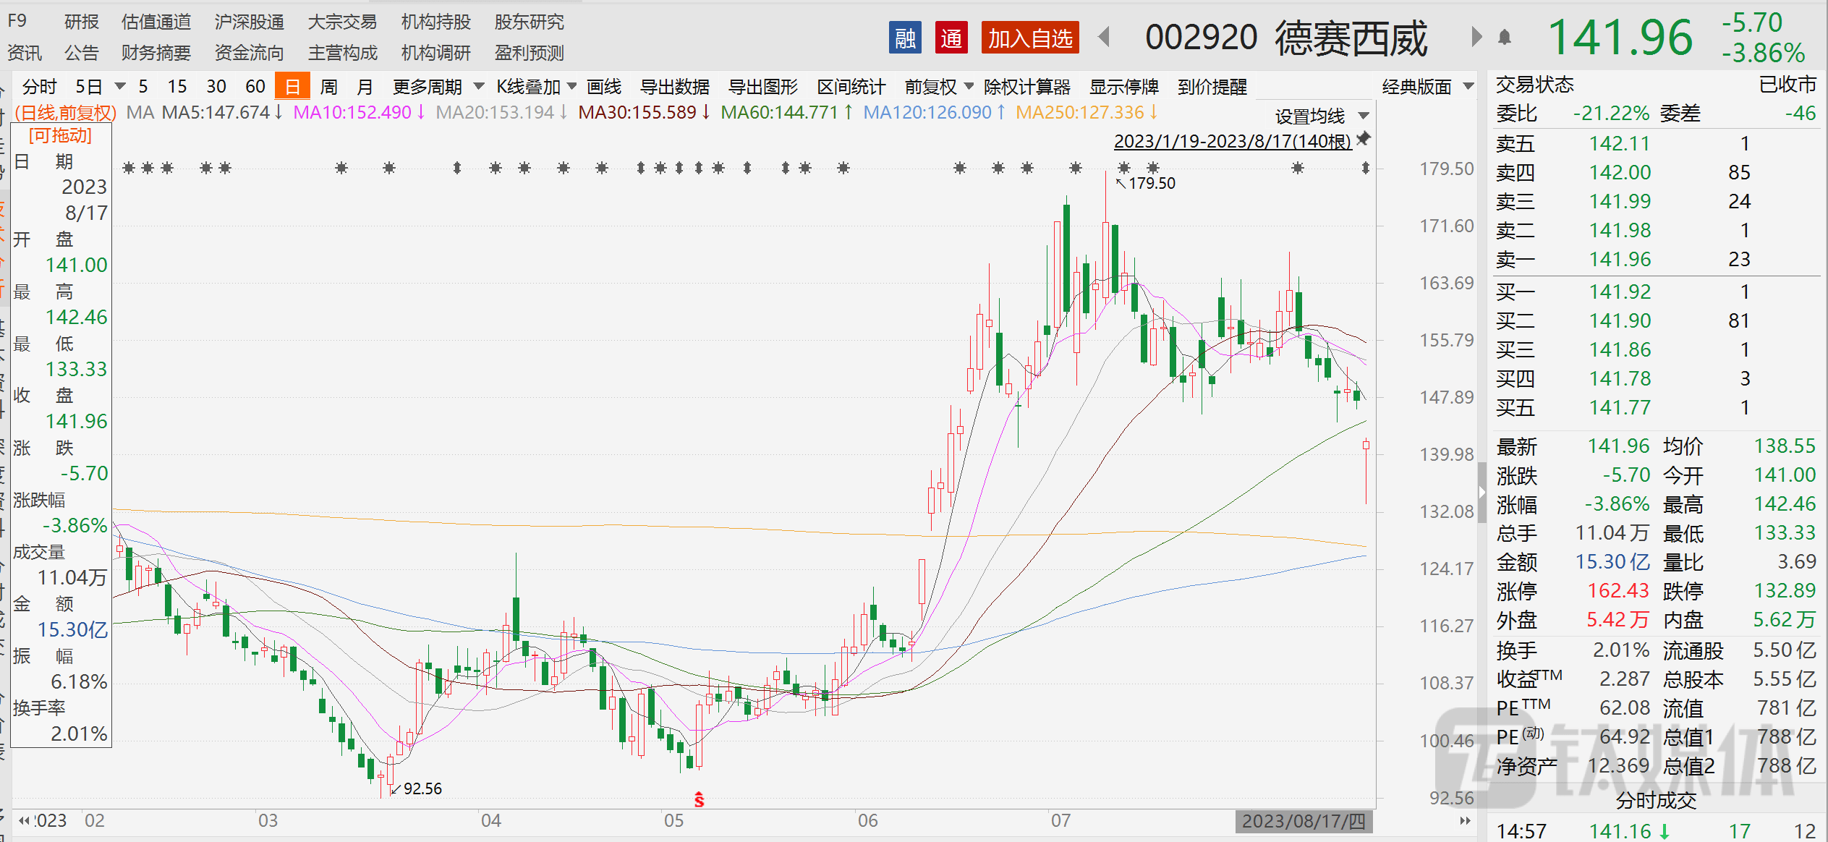Go to previous stock with left arrow
The height and width of the screenshot is (842, 1828).
(x=1104, y=37)
